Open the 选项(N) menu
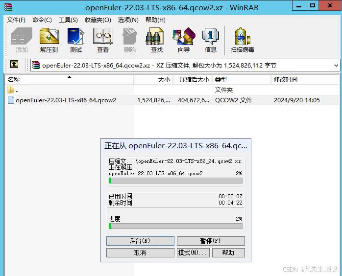 [x=128, y=20]
